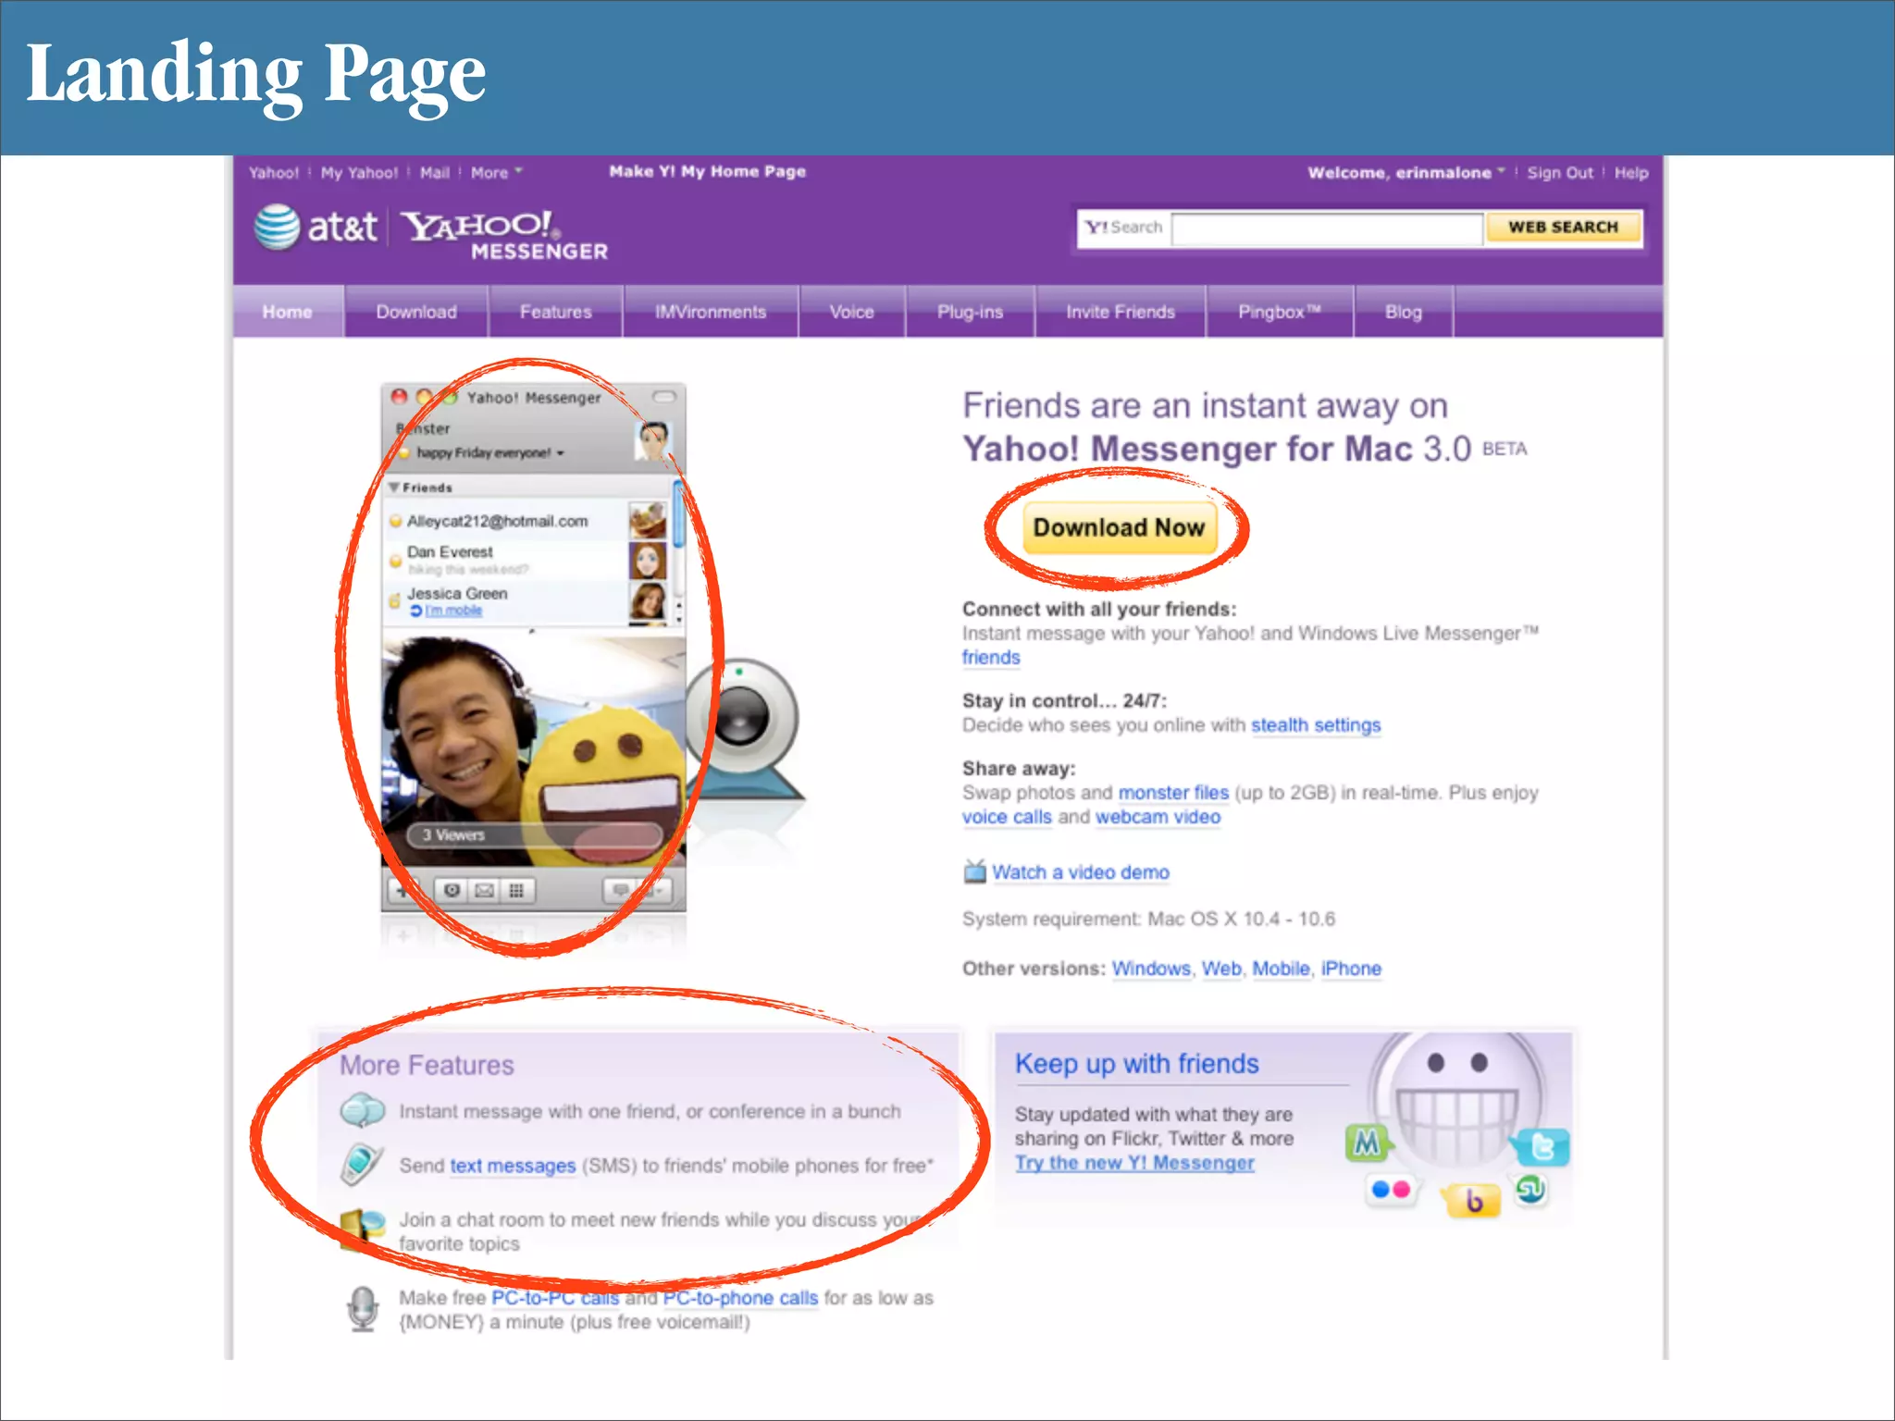The width and height of the screenshot is (1895, 1421).
Task: Click the green M badge icon
Action: [x=1368, y=1143]
